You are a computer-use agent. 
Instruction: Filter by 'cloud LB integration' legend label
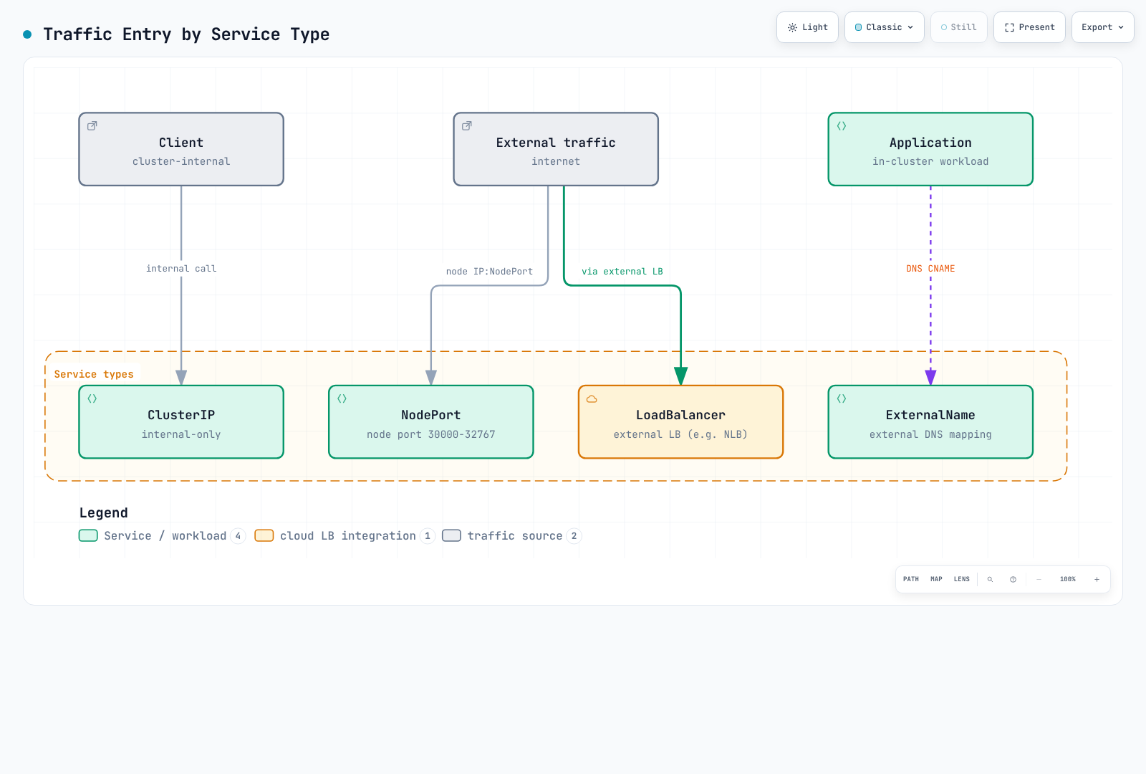tap(348, 536)
